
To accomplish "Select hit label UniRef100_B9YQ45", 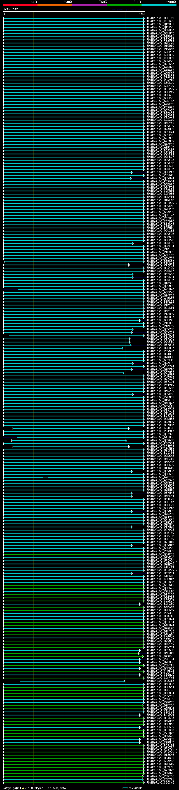I will tap(160, 425).
